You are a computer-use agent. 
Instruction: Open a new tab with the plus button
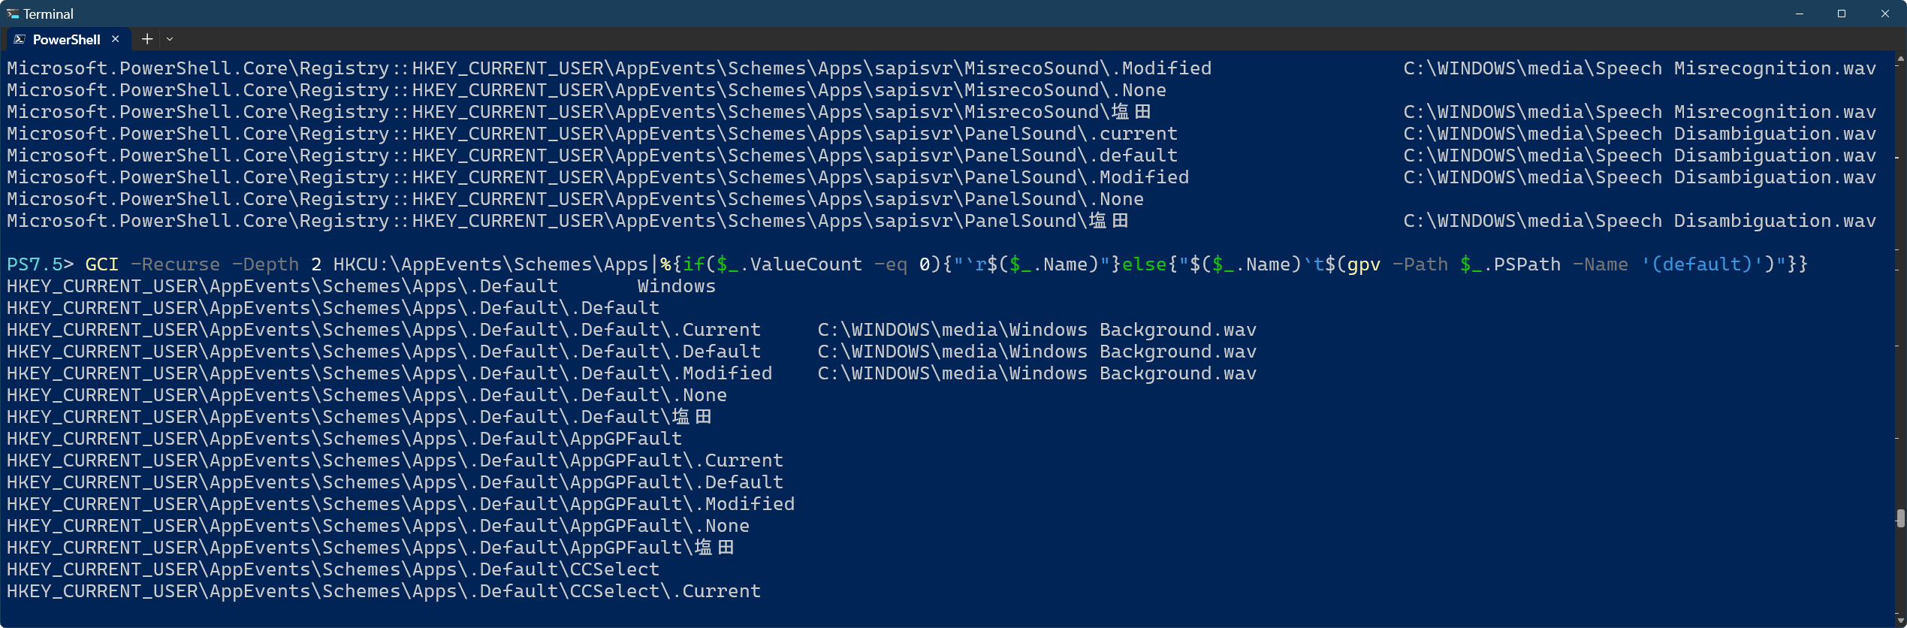point(147,39)
